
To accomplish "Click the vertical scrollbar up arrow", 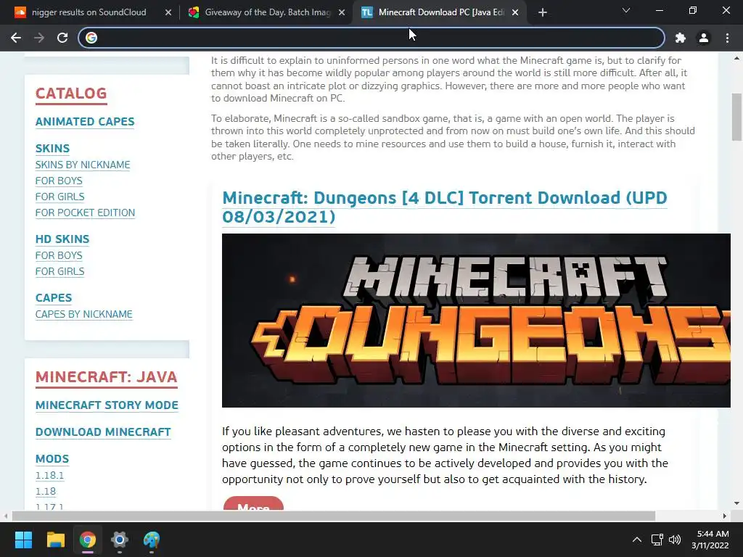I will pyautogui.click(x=736, y=58).
